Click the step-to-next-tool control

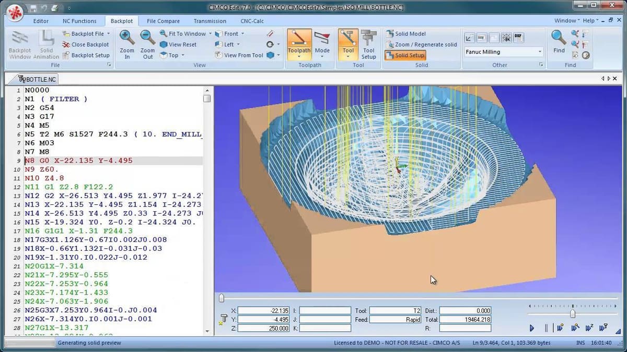tap(603, 328)
